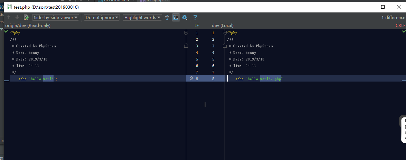This screenshot has width=406, height=160.
Task: Click '* Created by PhpStorm.' in the left pane
Action: [35, 46]
